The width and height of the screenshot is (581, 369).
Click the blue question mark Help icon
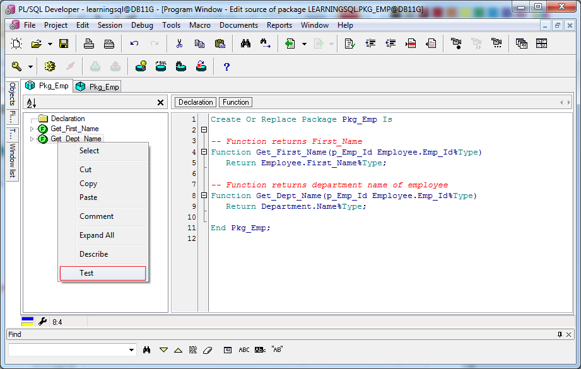click(x=226, y=67)
